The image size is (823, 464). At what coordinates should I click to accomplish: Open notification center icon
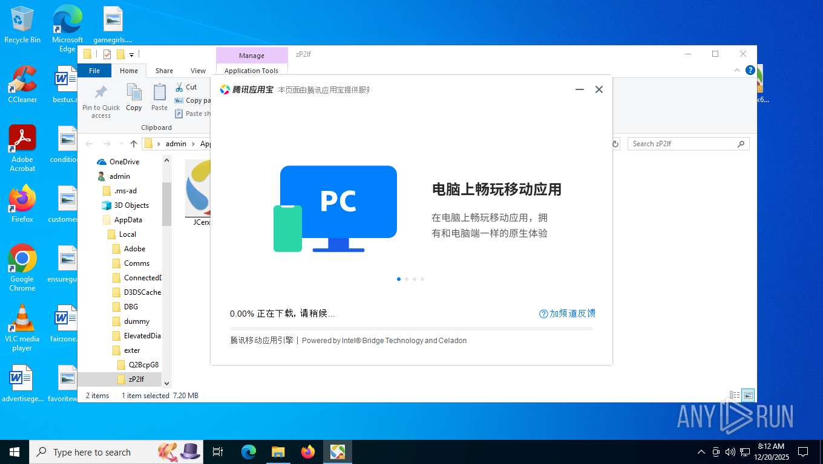click(x=803, y=452)
